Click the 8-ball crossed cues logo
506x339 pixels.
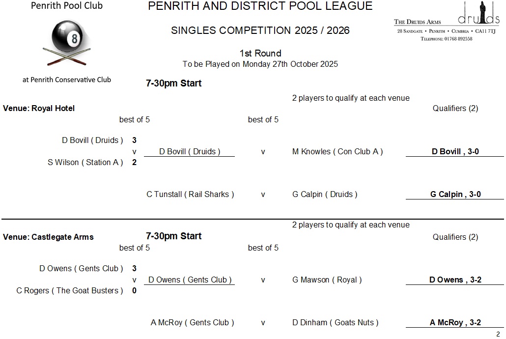67,43
